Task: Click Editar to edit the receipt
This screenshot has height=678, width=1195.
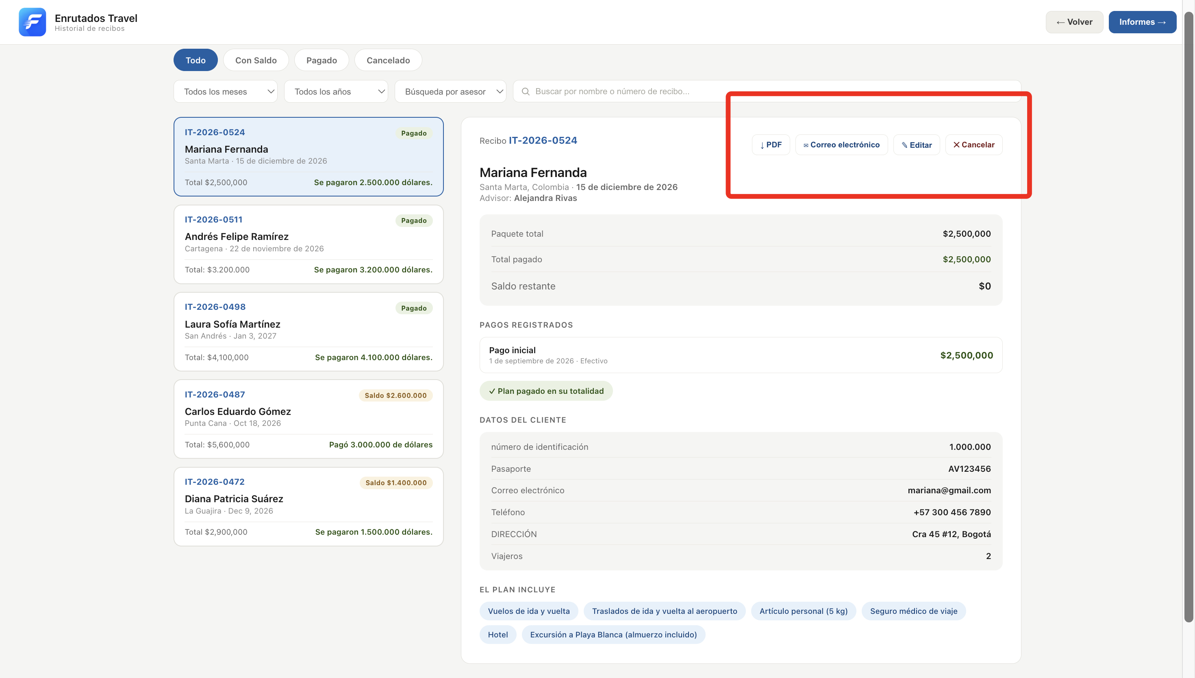Action: (916, 145)
